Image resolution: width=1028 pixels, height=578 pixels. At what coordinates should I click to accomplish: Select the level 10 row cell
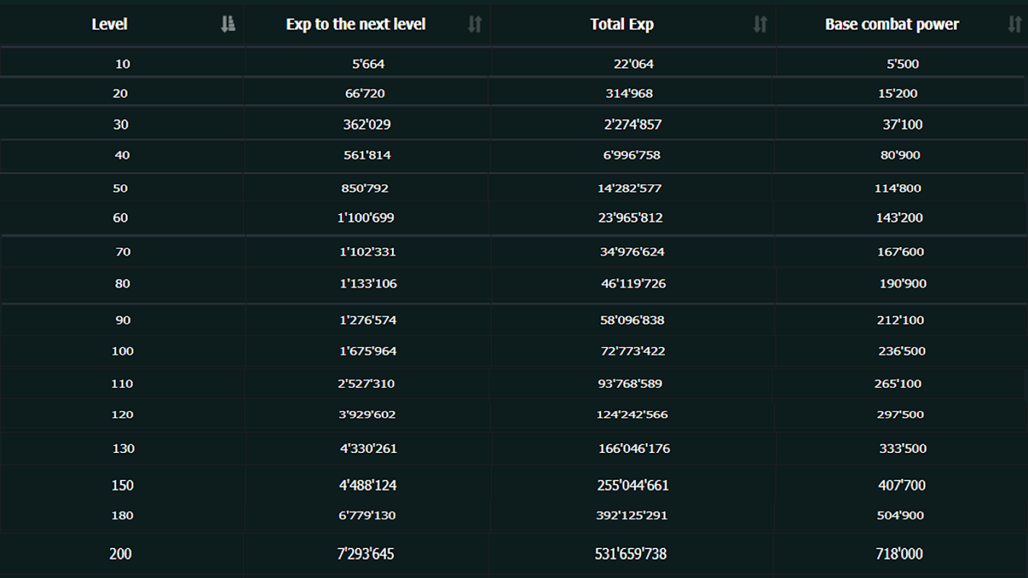pyautogui.click(x=122, y=64)
